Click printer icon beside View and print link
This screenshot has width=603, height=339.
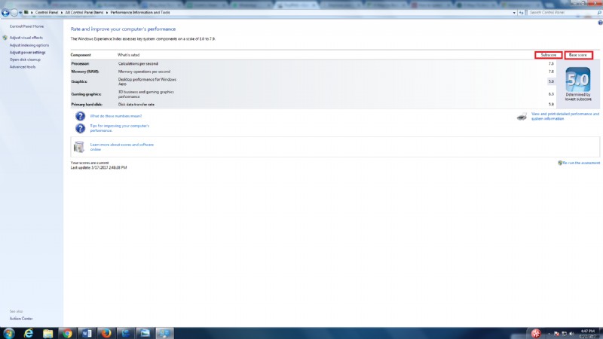click(x=522, y=117)
